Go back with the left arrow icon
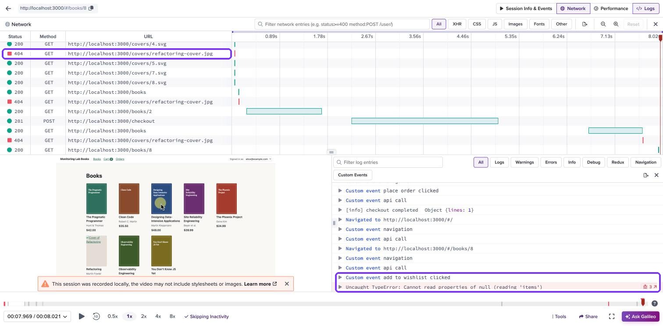 coord(8,8)
